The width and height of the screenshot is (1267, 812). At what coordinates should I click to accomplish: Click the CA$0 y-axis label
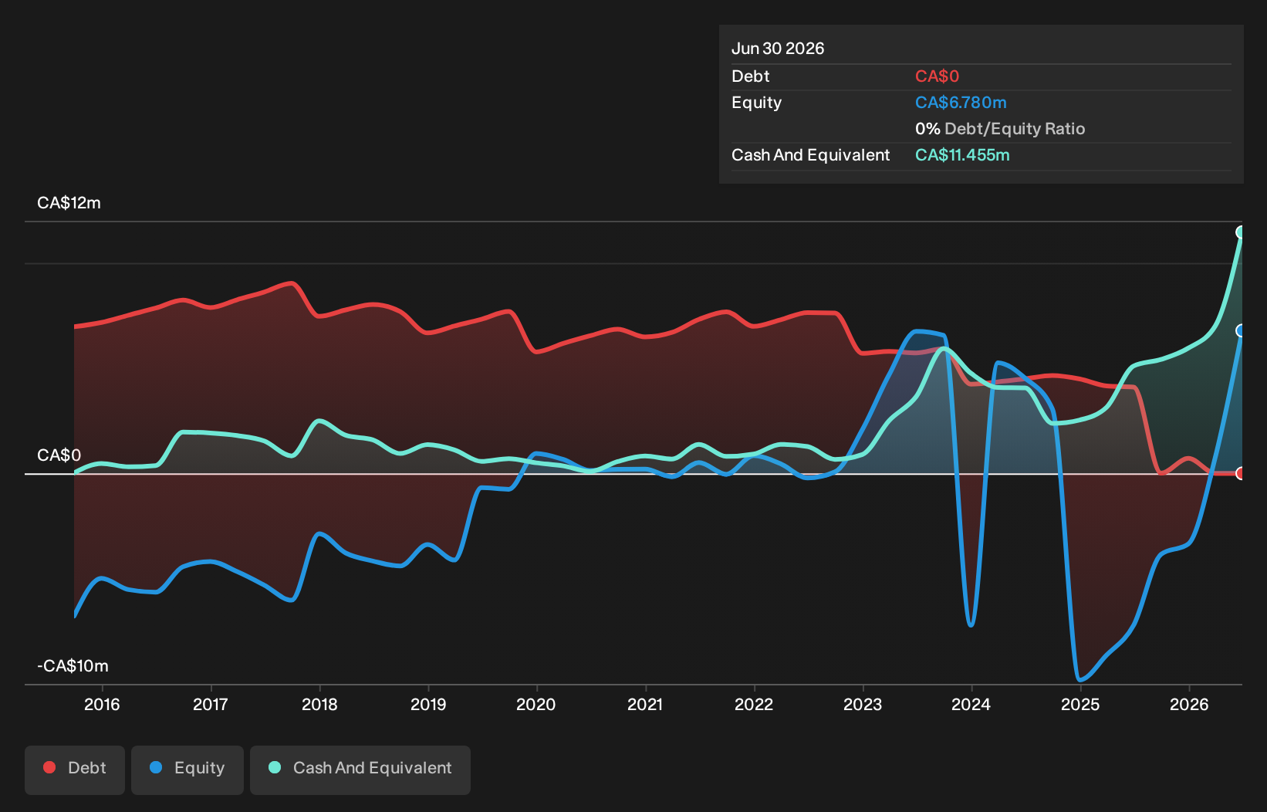point(59,455)
